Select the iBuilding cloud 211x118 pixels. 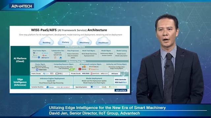46,41
